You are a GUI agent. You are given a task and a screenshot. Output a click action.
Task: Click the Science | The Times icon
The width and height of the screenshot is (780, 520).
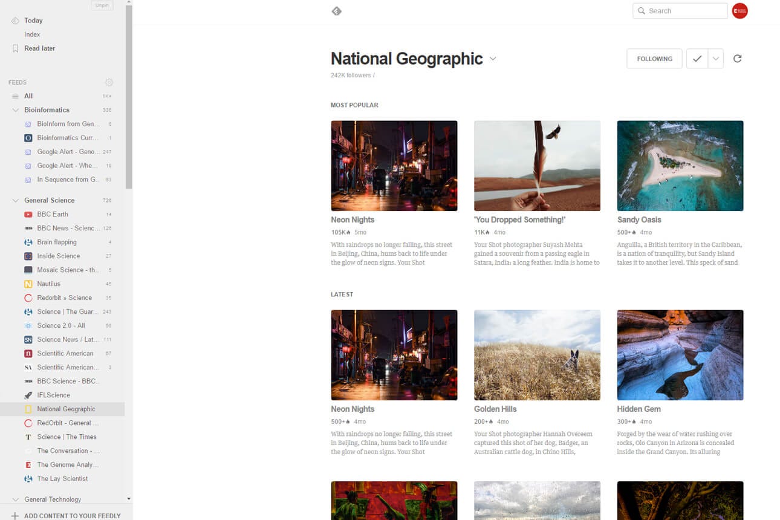point(28,437)
